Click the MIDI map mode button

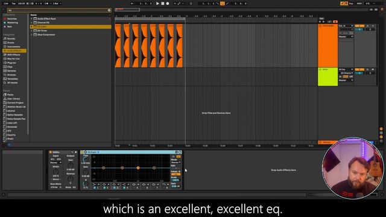(359, 4)
